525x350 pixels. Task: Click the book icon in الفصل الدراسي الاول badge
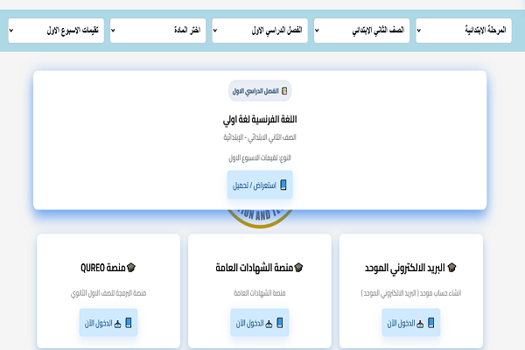point(284,90)
